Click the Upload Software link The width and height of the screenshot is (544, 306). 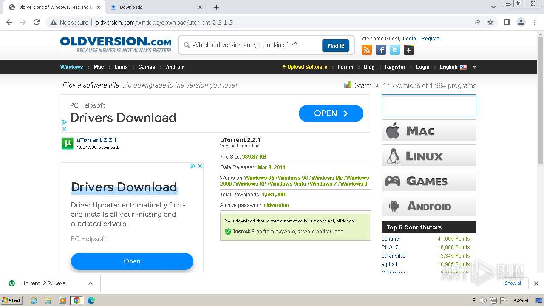305,67
